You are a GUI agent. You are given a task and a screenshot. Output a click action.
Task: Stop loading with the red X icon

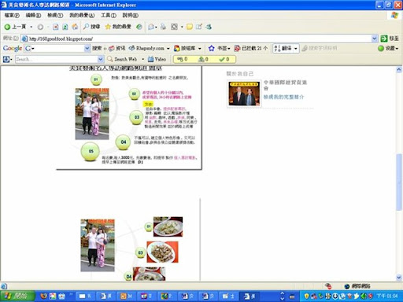click(x=56, y=27)
